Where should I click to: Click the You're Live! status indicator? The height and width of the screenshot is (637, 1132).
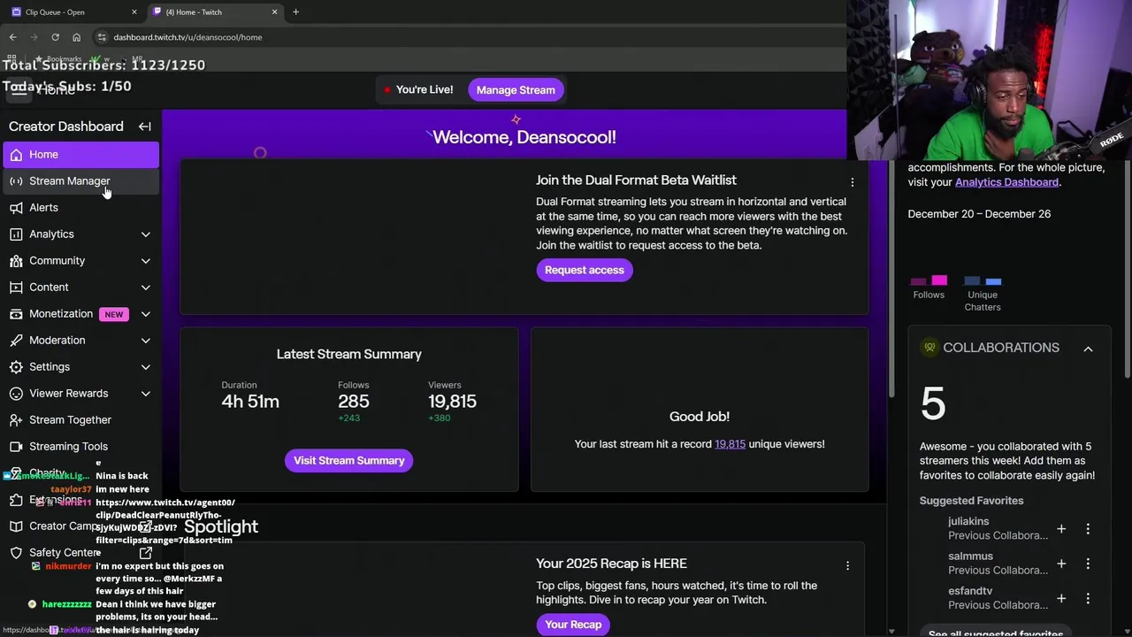(418, 90)
